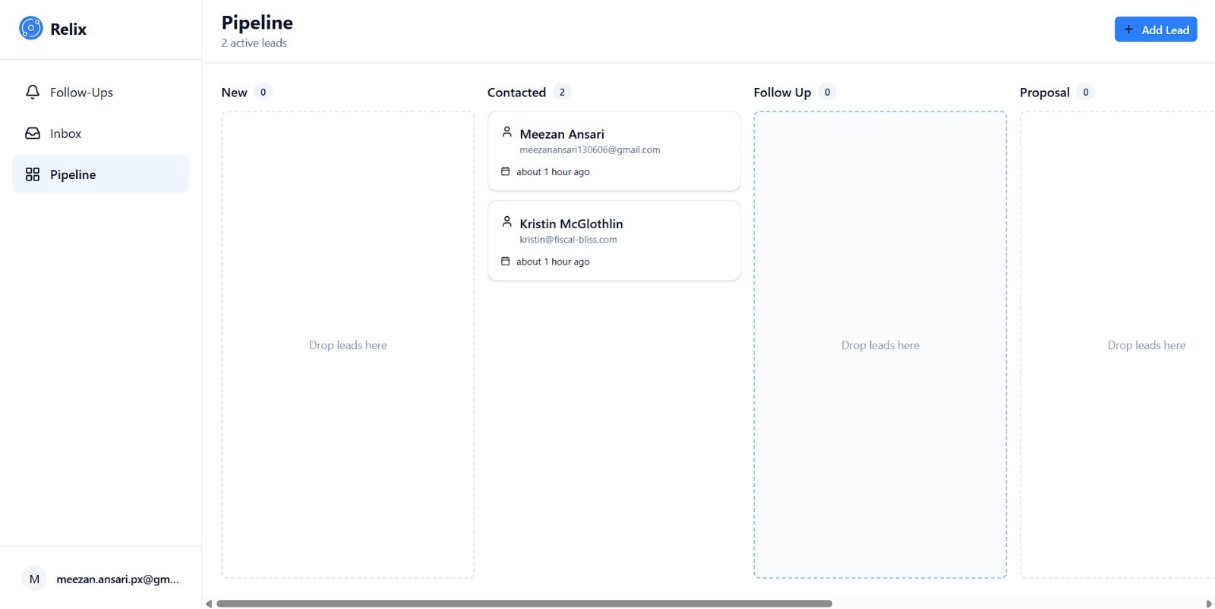Click 'Drop leads here' in Proposal column

[x=1147, y=345]
